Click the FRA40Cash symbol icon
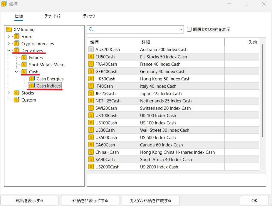The width and height of the screenshot is (272, 206). pyautogui.click(x=91, y=64)
